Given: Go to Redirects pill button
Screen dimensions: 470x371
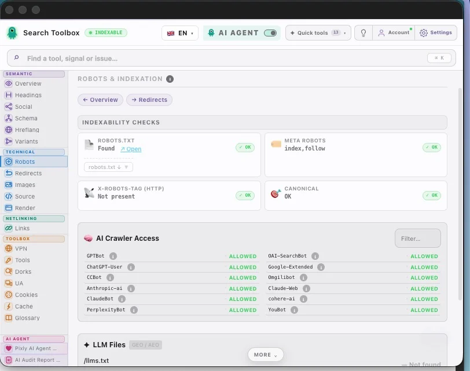Looking at the screenshot, I should [x=149, y=100].
